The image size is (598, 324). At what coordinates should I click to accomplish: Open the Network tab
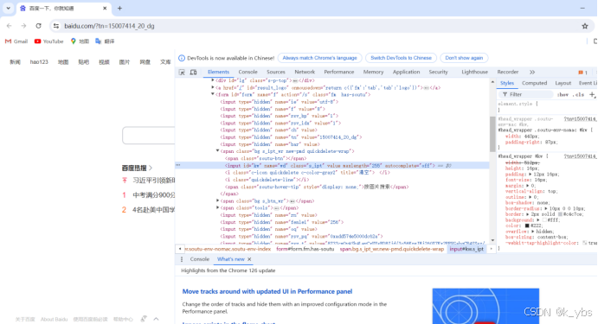pos(305,72)
